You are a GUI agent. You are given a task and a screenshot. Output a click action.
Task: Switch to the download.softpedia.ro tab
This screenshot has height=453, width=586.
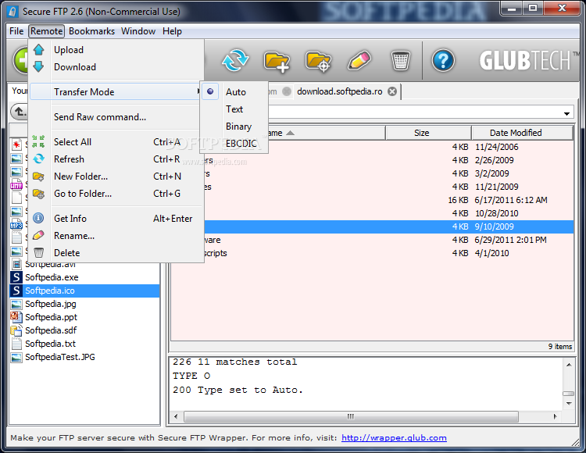point(340,91)
